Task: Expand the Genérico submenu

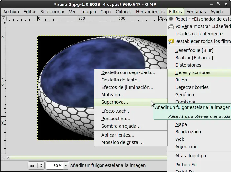Action: 199,95
